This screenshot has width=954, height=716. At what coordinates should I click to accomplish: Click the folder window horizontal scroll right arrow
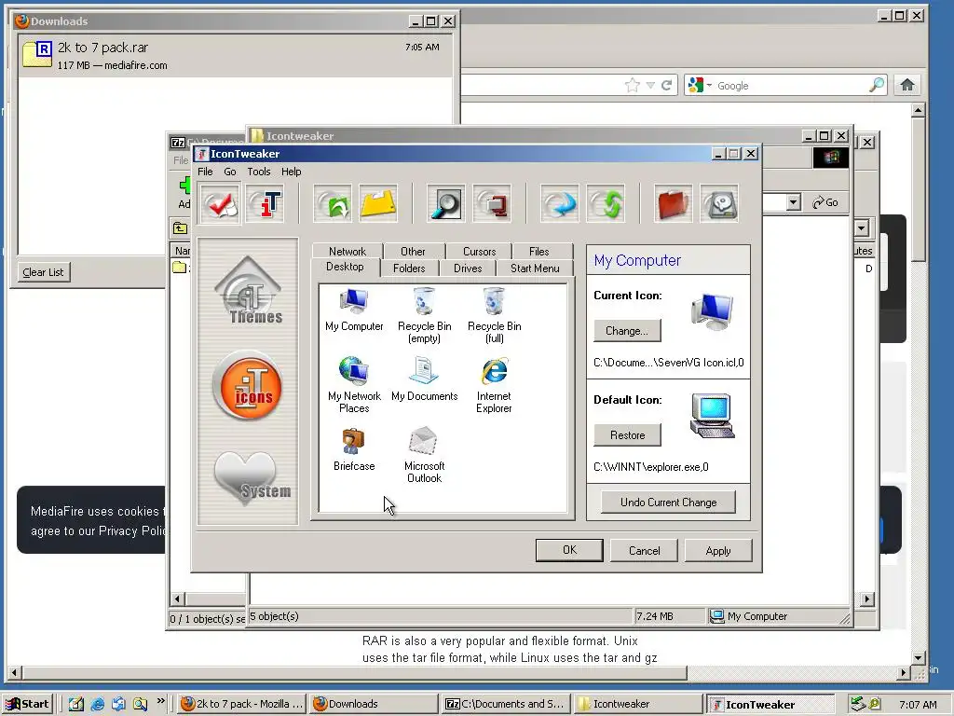point(866,599)
